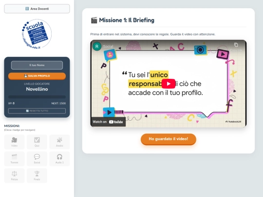Click Ho guardato il video button
Screen dimensions: 263x197
(169, 139)
